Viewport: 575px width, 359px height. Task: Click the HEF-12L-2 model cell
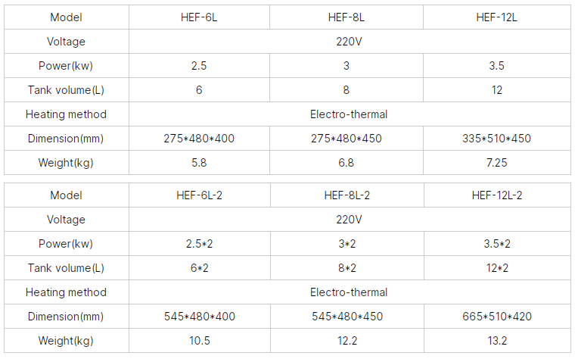pyautogui.click(x=497, y=195)
